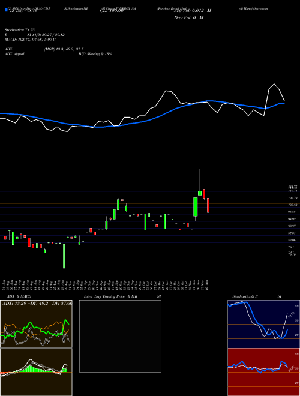Screen dimensions: 300x396
Task: Open the MACD histogram mini chart
Action: click(36, 372)
